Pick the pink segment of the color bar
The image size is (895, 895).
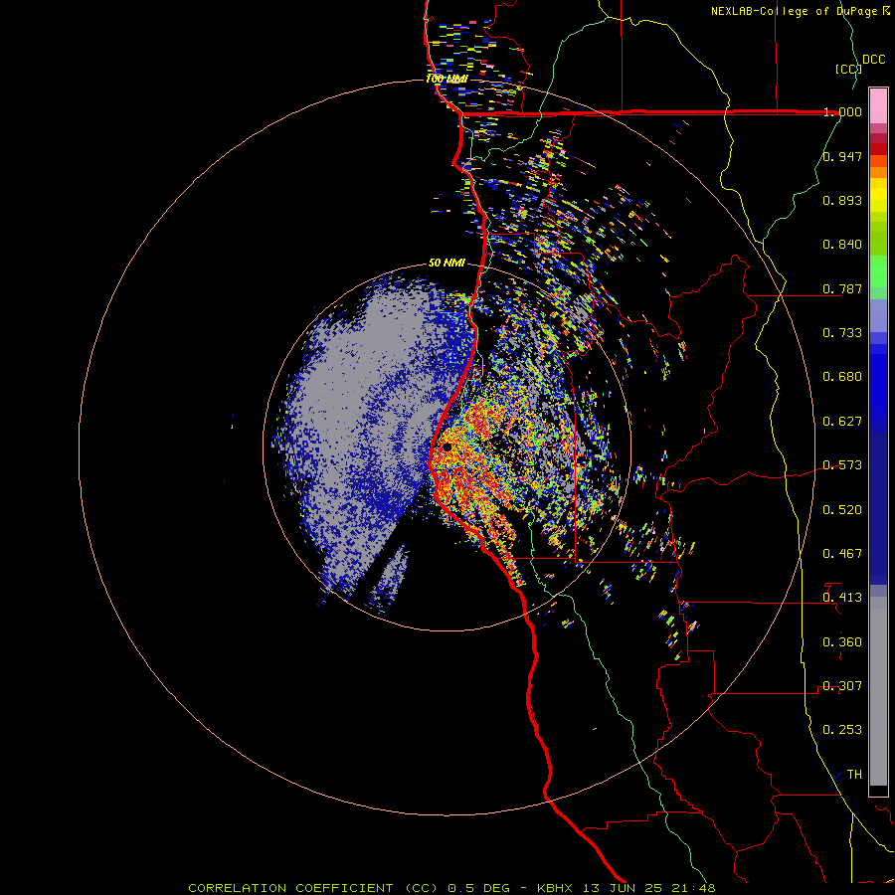878,105
